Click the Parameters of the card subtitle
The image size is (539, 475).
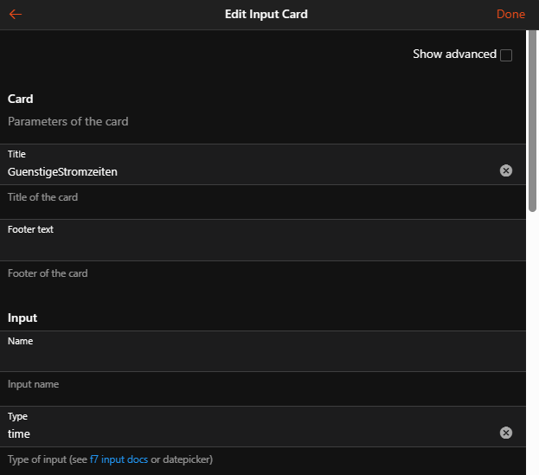(68, 122)
